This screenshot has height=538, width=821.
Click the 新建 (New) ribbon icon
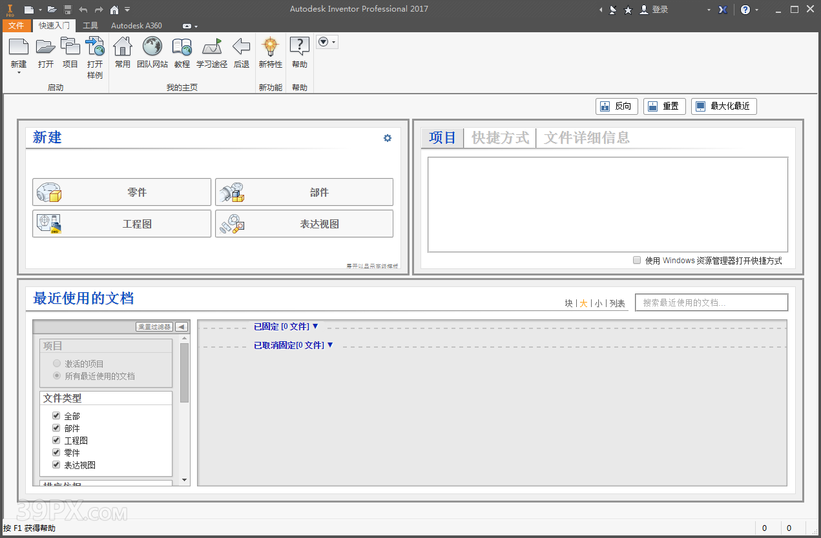tap(19, 47)
